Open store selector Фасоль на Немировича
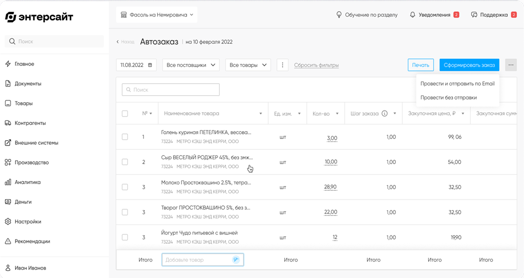Screen dimensions: 524x278 pyautogui.click(x=157, y=15)
